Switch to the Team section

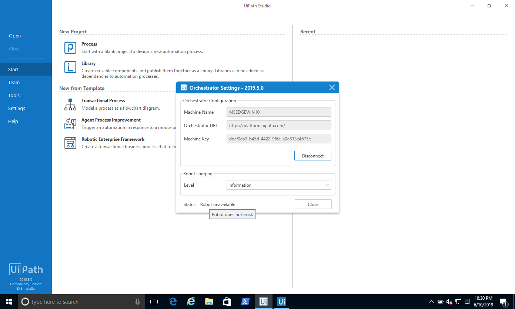[14, 82]
